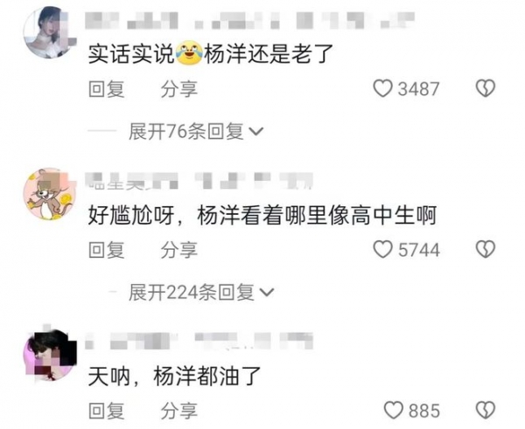525x429 pixels.
Task: Reply (回复) to '天呐' comment
Action: 107,411
